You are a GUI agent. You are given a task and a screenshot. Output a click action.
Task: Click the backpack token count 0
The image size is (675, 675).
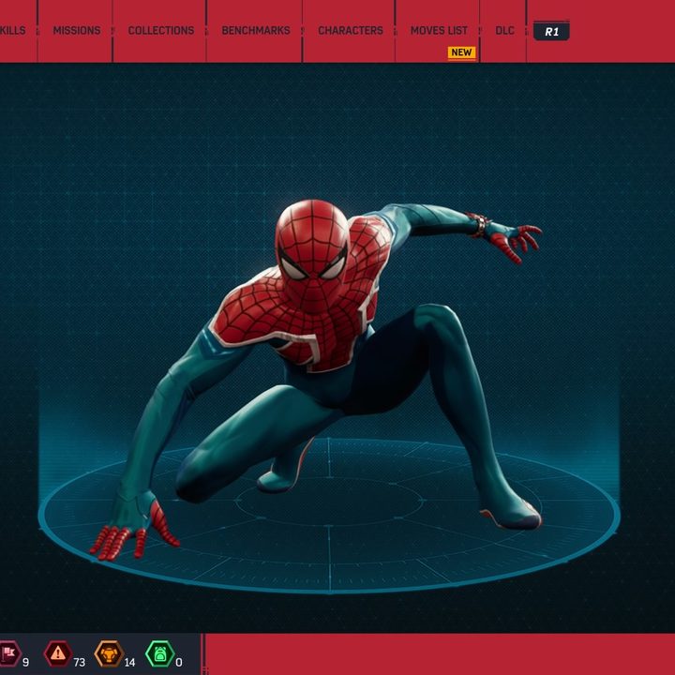(179, 662)
